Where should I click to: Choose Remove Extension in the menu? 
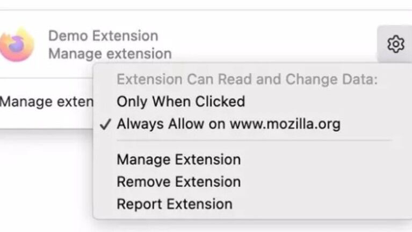(x=178, y=182)
